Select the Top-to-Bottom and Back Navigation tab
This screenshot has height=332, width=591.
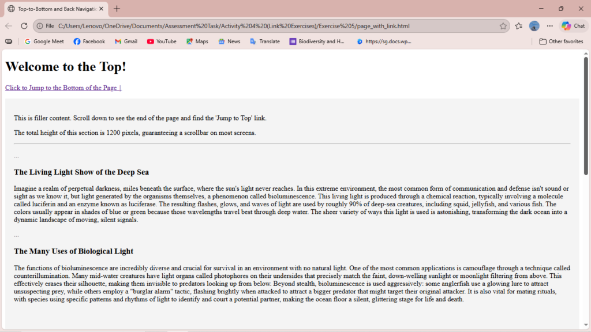point(55,9)
